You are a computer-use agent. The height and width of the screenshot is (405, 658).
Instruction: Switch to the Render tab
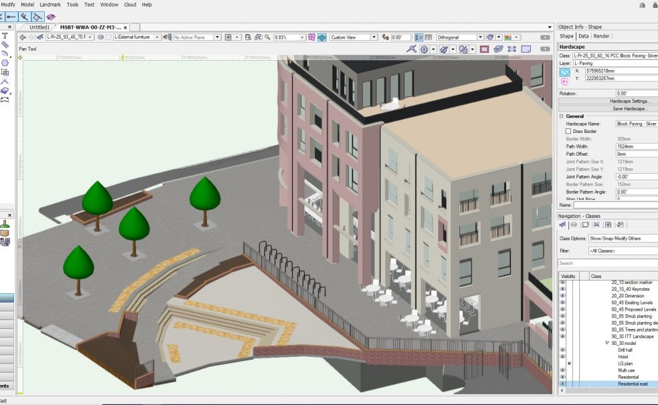click(601, 36)
